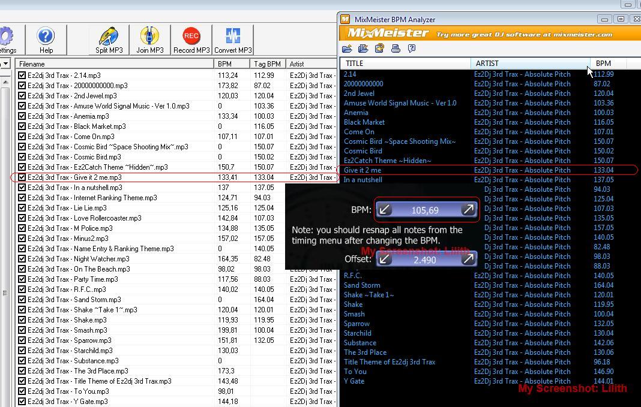This screenshot has height=407, width=641.
Task: Increase BPM with the right arrow button
Action: [469, 210]
